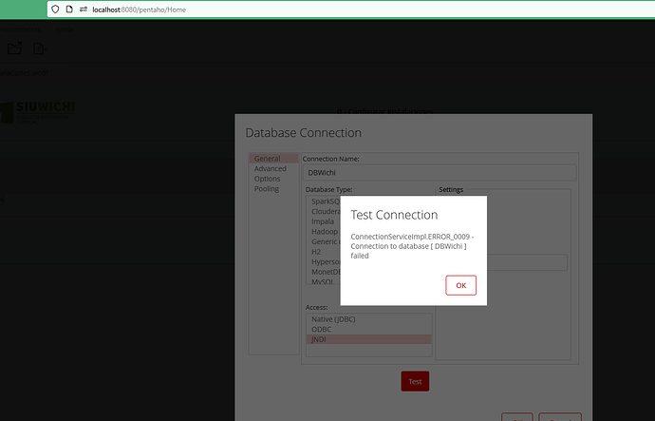Select JNDI access type
This screenshot has width=655, height=421.
point(369,339)
